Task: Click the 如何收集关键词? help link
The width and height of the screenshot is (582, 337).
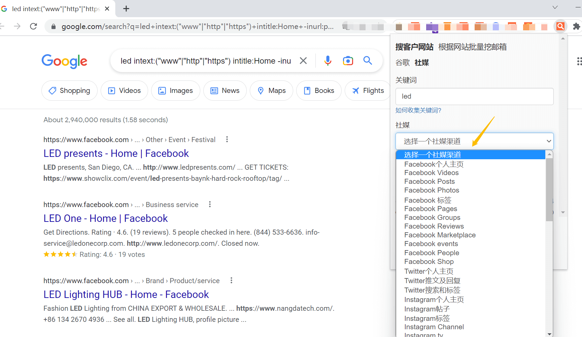Action: 418,110
